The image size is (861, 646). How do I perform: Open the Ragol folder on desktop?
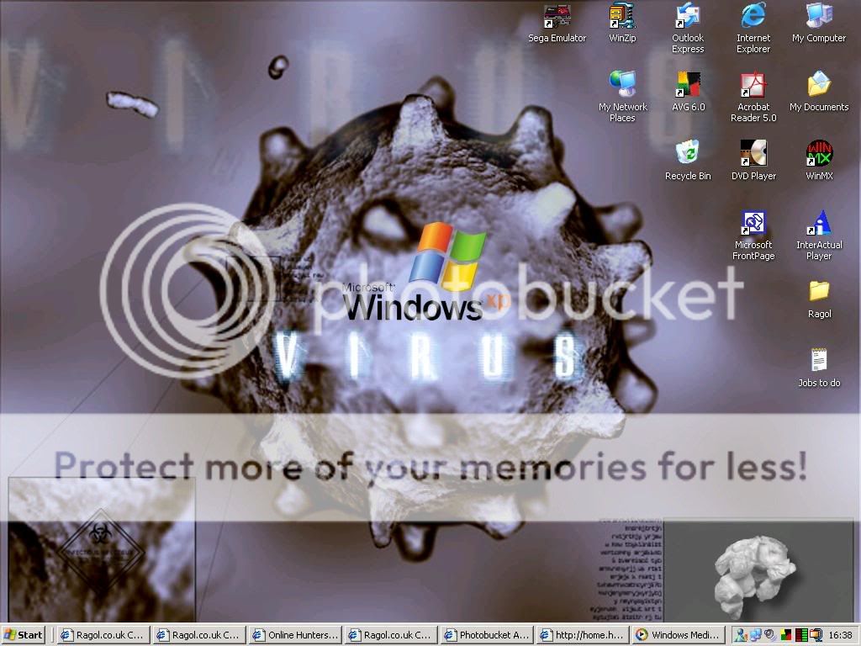pyautogui.click(x=818, y=292)
